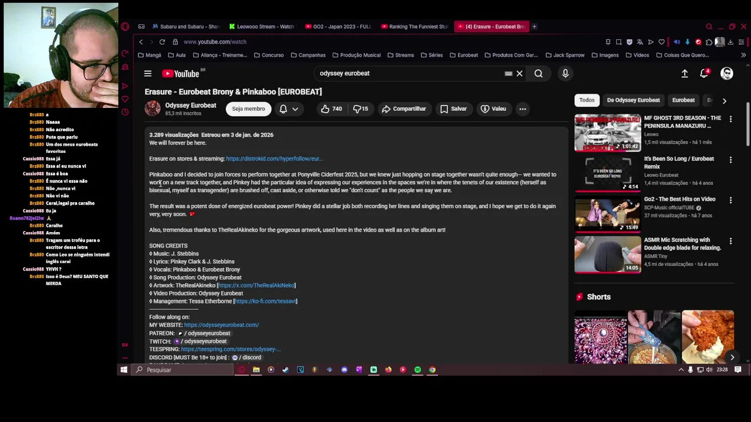Viewport: 751px width, 422px height.
Task: Open the Séries bookmarks folder
Action: [431, 55]
